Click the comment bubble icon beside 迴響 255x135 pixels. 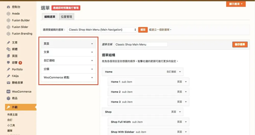(x=8, y=63)
